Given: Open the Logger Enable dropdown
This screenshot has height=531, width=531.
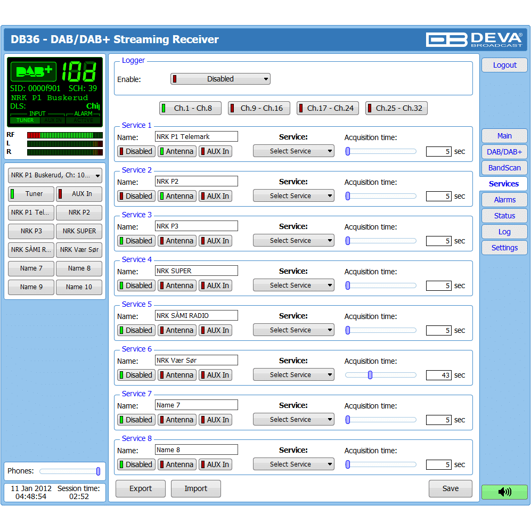Looking at the screenshot, I should coord(220,79).
